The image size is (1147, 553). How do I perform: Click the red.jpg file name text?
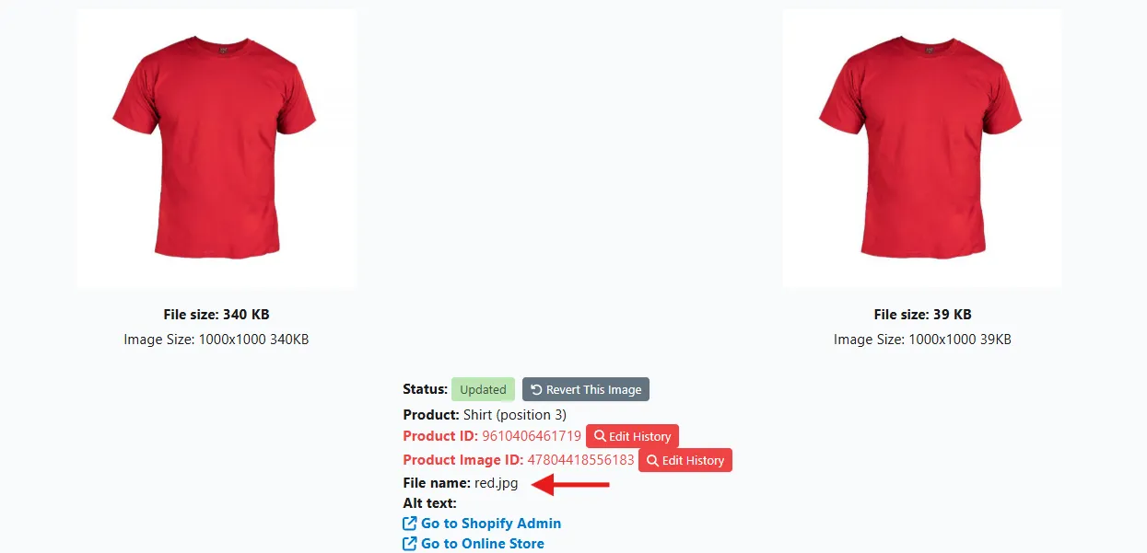tap(497, 483)
